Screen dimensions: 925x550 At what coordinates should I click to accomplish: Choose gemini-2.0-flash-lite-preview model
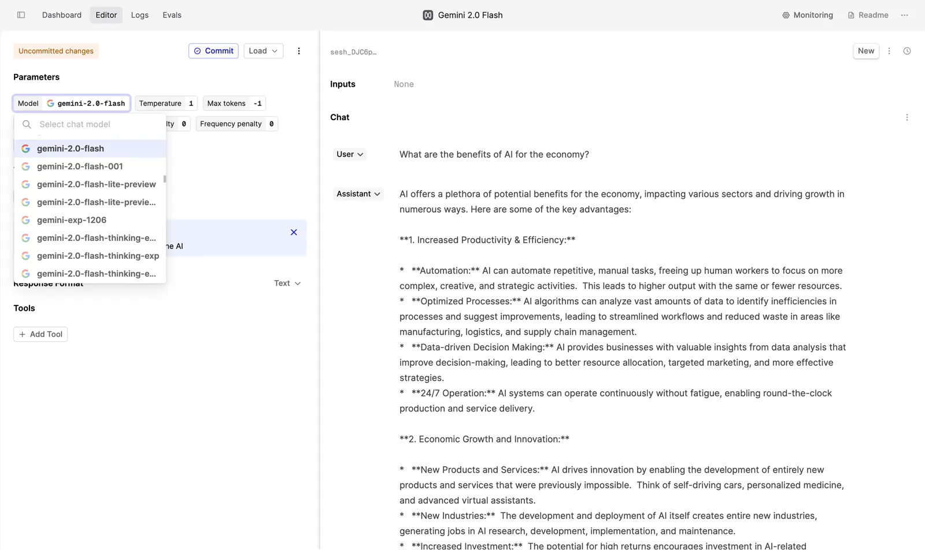(90, 184)
